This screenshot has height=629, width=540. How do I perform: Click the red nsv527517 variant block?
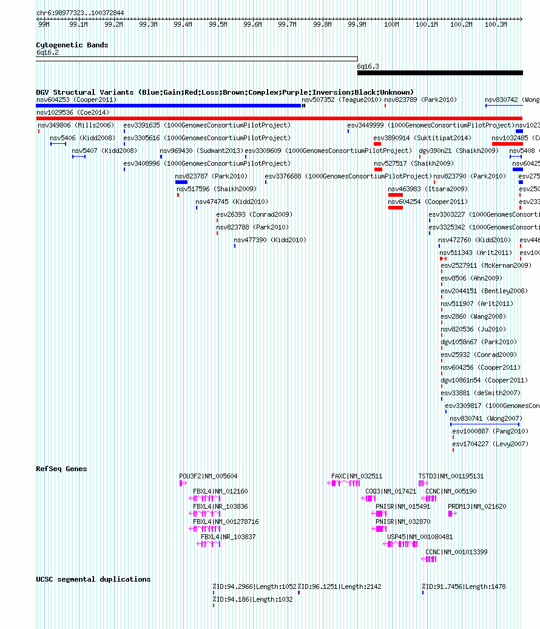tap(378, 169)
